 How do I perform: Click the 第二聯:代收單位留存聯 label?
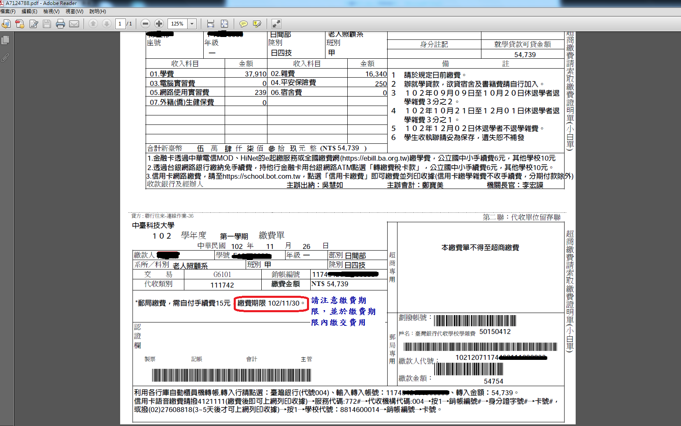[x=522, y=217]
